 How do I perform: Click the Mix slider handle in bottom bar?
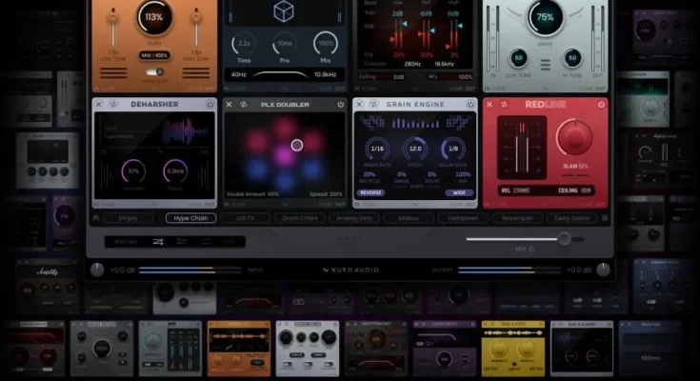click(565, 240)
